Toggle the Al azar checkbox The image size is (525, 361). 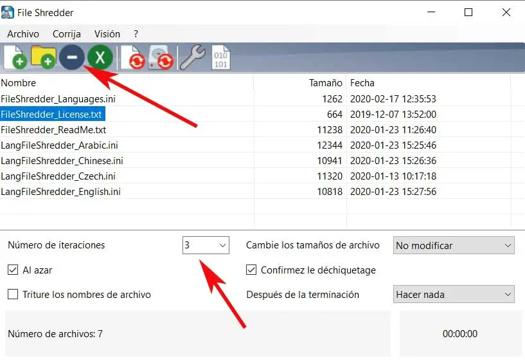[x=13, y=270]
